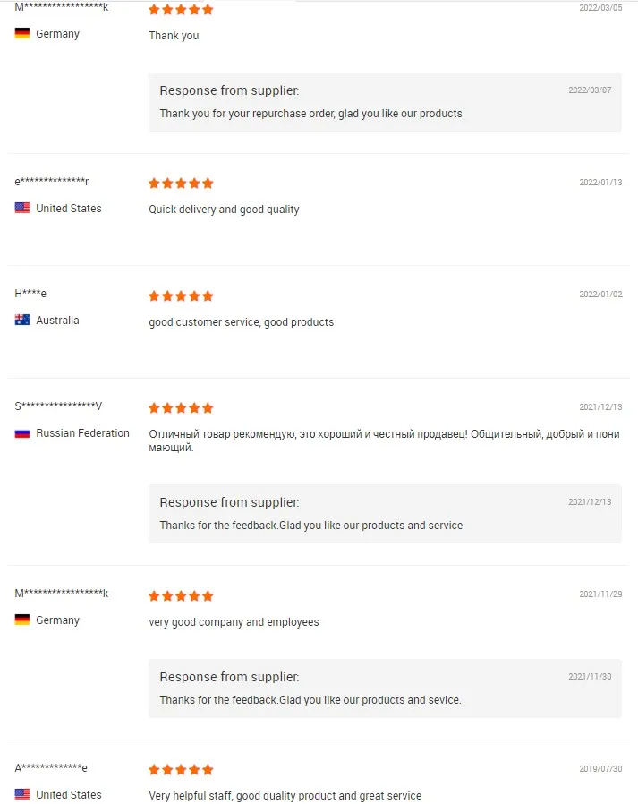
Task: Click the Germany flag on the 2021/11/29 review
Action: click(22, 620)
